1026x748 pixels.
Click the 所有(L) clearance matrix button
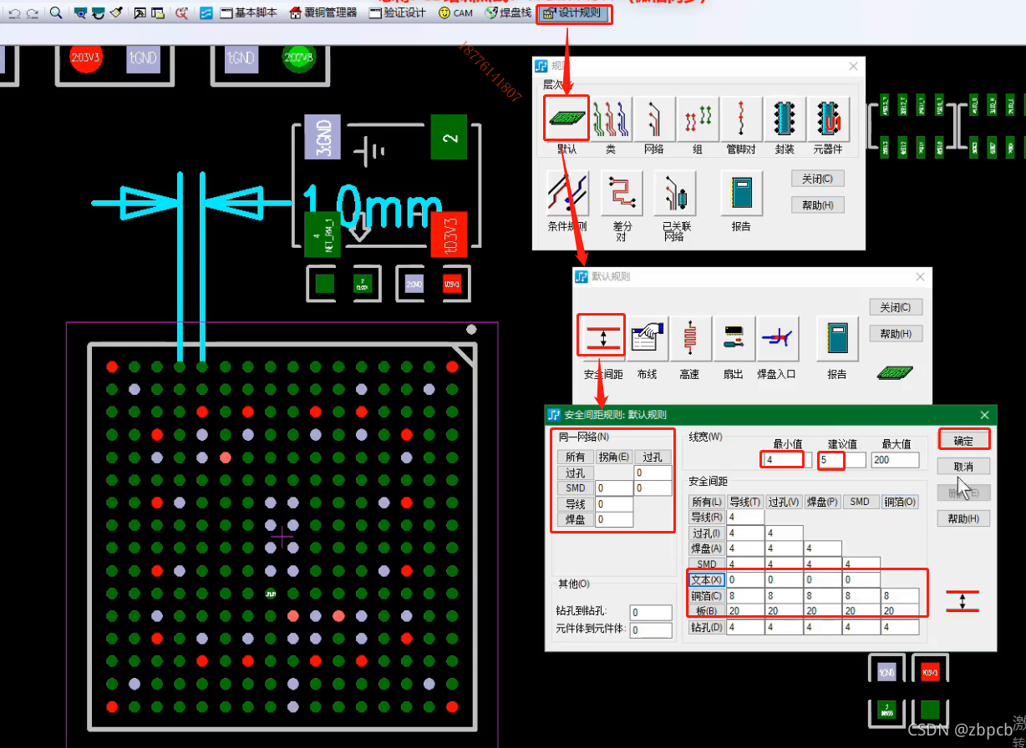pyautogui.click(x=707, y=502)
